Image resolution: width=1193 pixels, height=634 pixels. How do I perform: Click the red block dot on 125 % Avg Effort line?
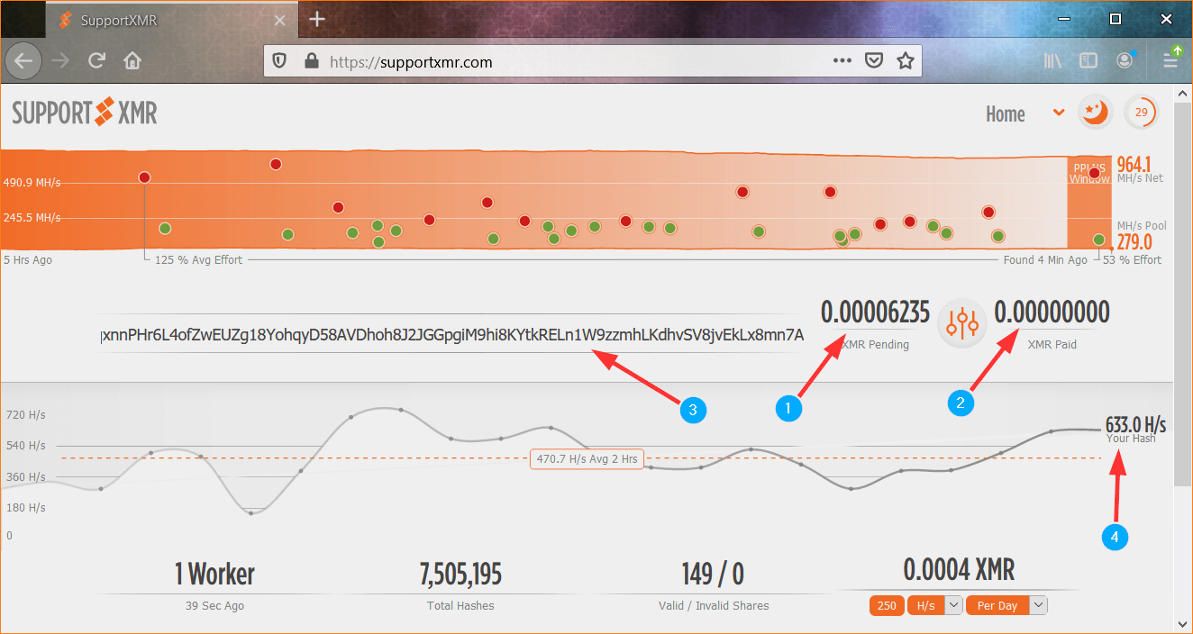(144, 177)
